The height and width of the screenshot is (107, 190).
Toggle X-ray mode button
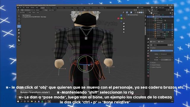coord(135,12)
